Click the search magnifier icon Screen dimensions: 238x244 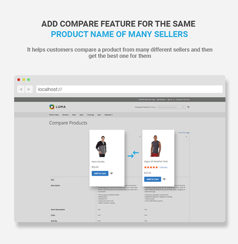(183, 107)
